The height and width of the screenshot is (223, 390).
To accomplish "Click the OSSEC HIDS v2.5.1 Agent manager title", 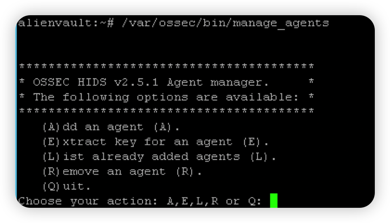I will pos(151,82).
